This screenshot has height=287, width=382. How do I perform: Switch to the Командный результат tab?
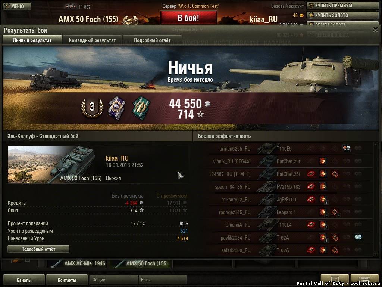(x=92, y=40)
